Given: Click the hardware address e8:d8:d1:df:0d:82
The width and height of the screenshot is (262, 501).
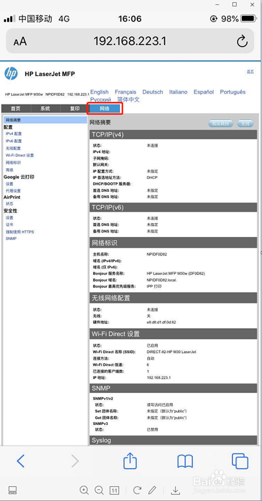Looking at the screenshot, I should pyautogui.click(x=161, y=322).
